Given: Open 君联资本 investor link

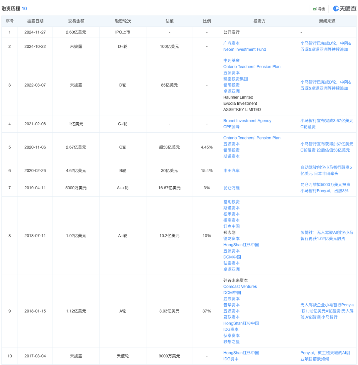Looking at the screenshot, I should (x=231, y=317).
